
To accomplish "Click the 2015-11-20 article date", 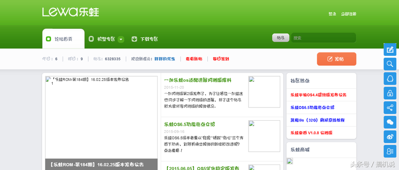I will point(174,87).
